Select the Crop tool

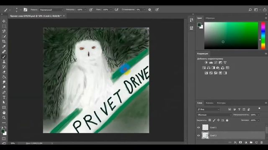(4, 42)
